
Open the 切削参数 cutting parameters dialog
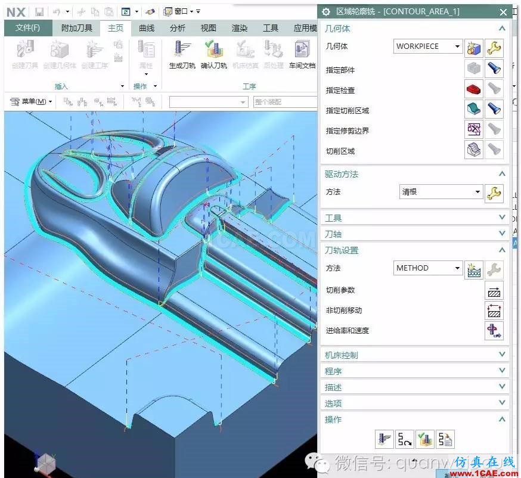tap(494, 291)
